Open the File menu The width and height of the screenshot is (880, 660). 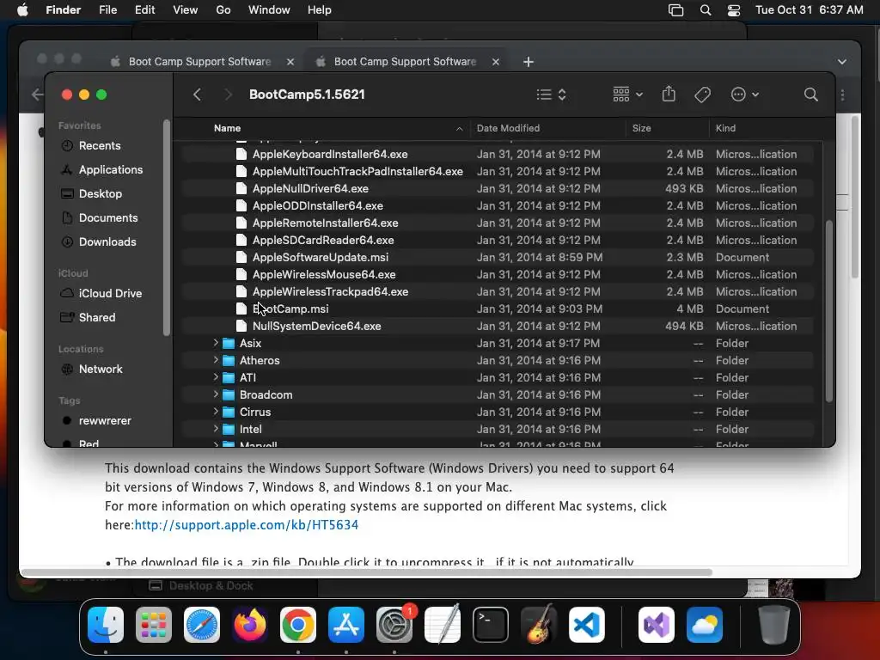(107, 10)
